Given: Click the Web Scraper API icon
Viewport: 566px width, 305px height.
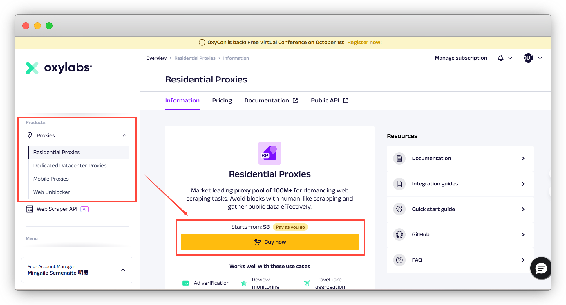Looking at the screenshot, I should [30, 209].
